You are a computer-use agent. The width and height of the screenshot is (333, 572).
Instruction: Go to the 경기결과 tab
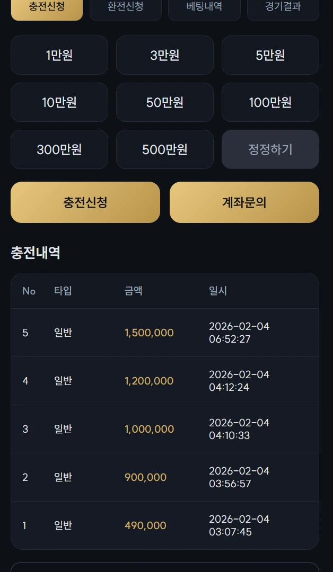coord(283,7)
